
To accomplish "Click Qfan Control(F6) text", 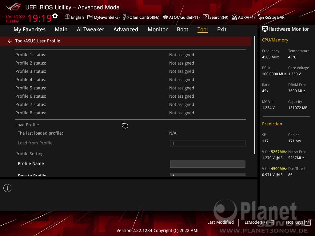I will pyautogui.click(x=145, y=18).
